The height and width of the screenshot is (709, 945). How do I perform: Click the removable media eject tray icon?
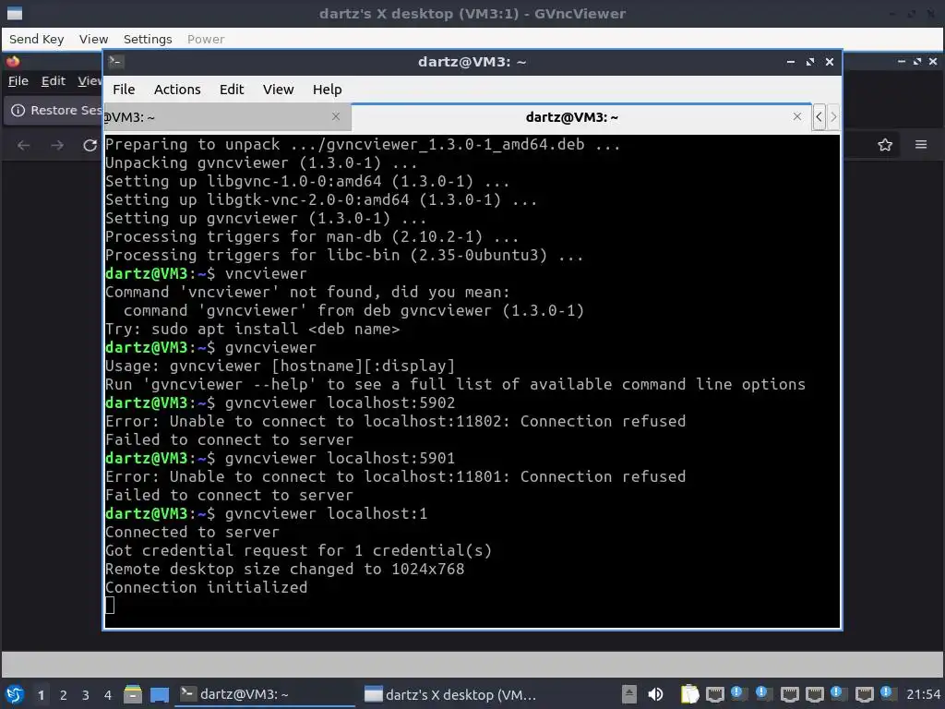(628, 694)
